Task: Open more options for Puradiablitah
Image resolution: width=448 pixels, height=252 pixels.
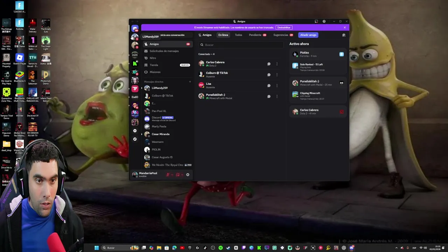Action: pos(277,96)
